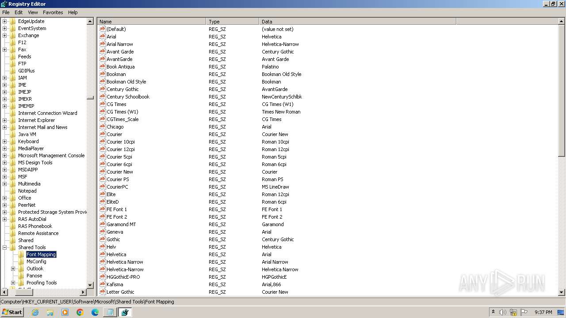Select the Microsoft Management Console key
The height and width of the screenshot is (318, 566).
click(51, 155)
